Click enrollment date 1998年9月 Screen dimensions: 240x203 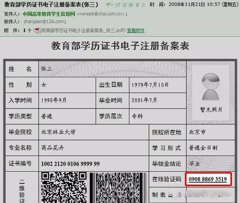tap(54, 101)
